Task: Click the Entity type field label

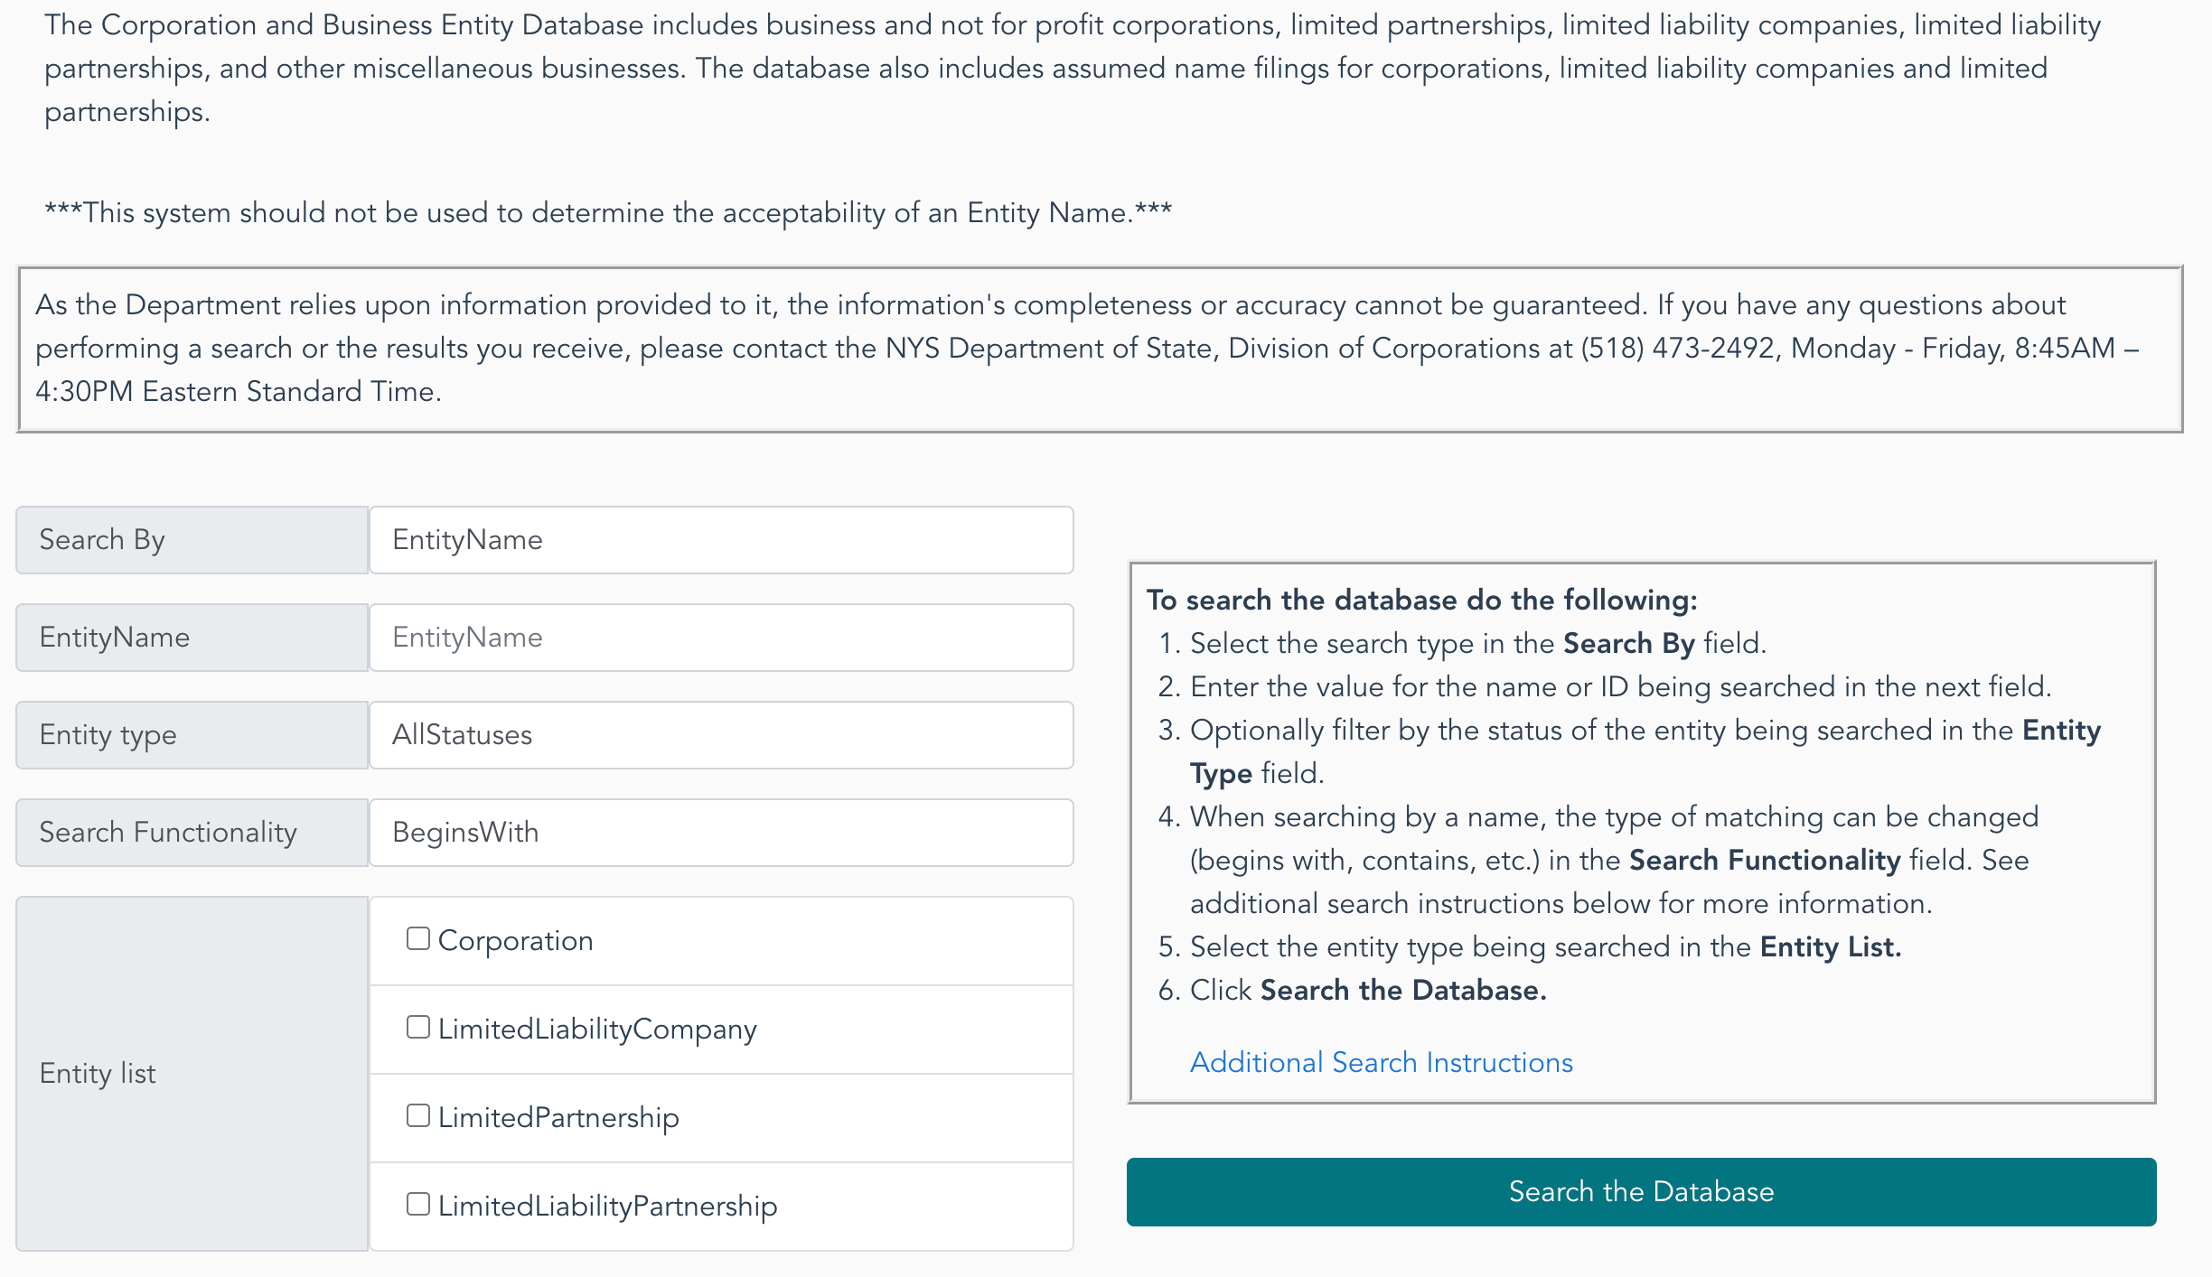Action: (108, 735)
